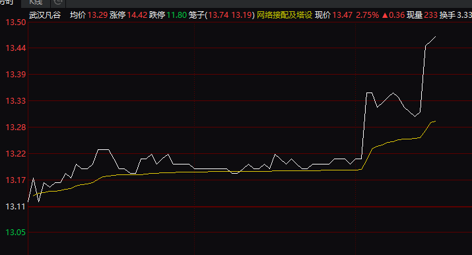Click the 13.33 price axis label
This screenshot has width=472, height=255.
point(16,101)
